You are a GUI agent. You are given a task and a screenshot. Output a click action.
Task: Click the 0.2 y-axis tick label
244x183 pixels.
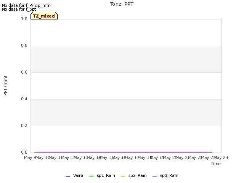(x=24, y=125)
